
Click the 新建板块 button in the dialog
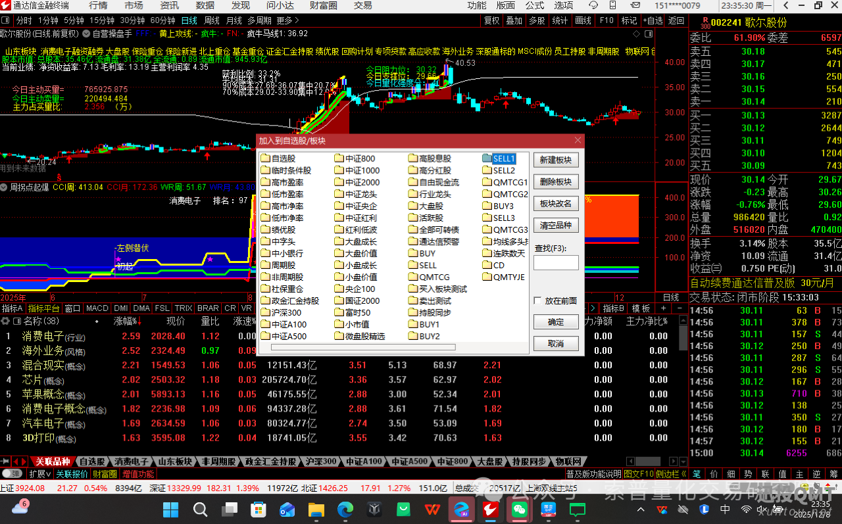[555, 159]
